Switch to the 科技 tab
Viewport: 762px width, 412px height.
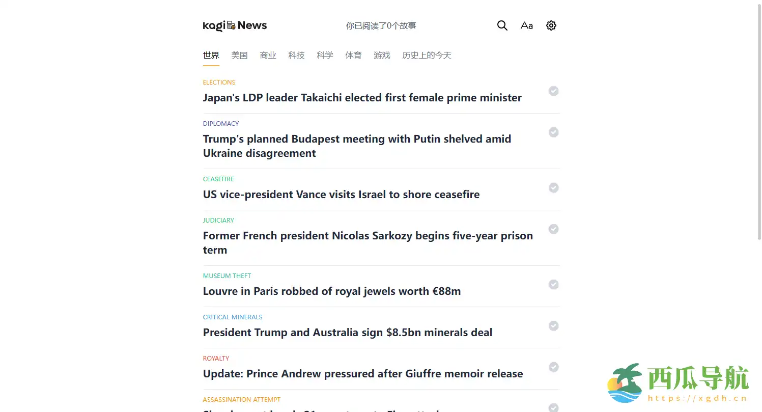(296, 56)
